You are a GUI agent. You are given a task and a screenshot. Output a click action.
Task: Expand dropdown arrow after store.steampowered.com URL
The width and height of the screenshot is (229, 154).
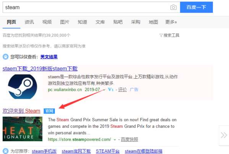115,140
